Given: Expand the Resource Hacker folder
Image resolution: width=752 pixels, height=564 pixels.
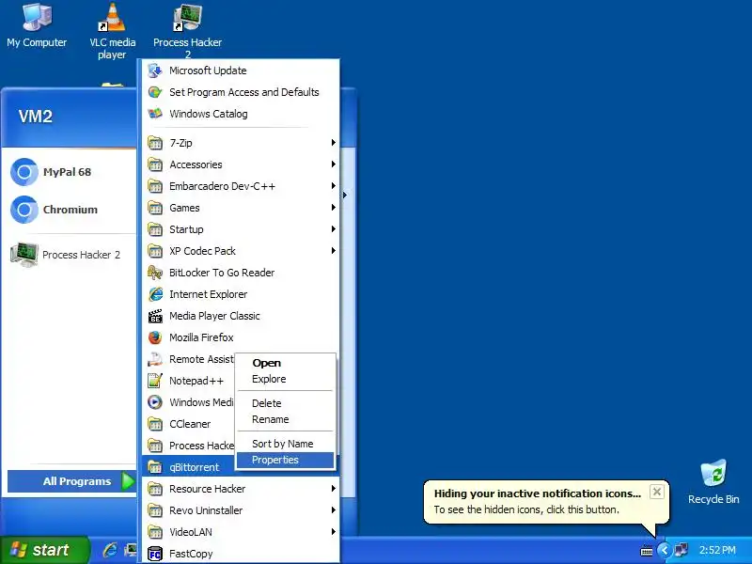Looking at the screenshot, I should 241,489.
